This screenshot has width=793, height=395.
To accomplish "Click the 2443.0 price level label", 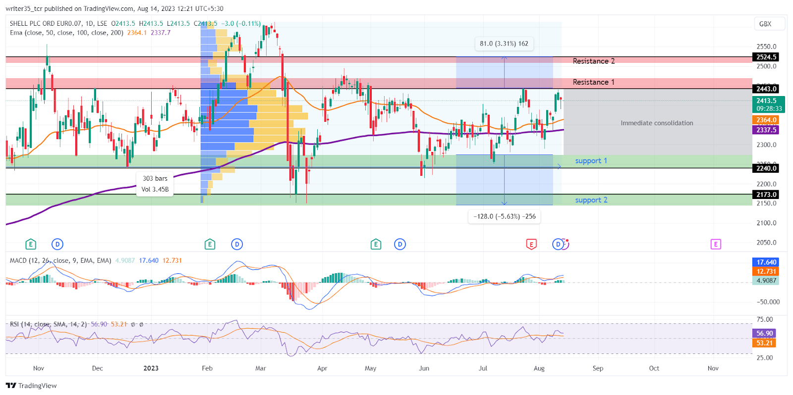I will click(x=766, y=89).
